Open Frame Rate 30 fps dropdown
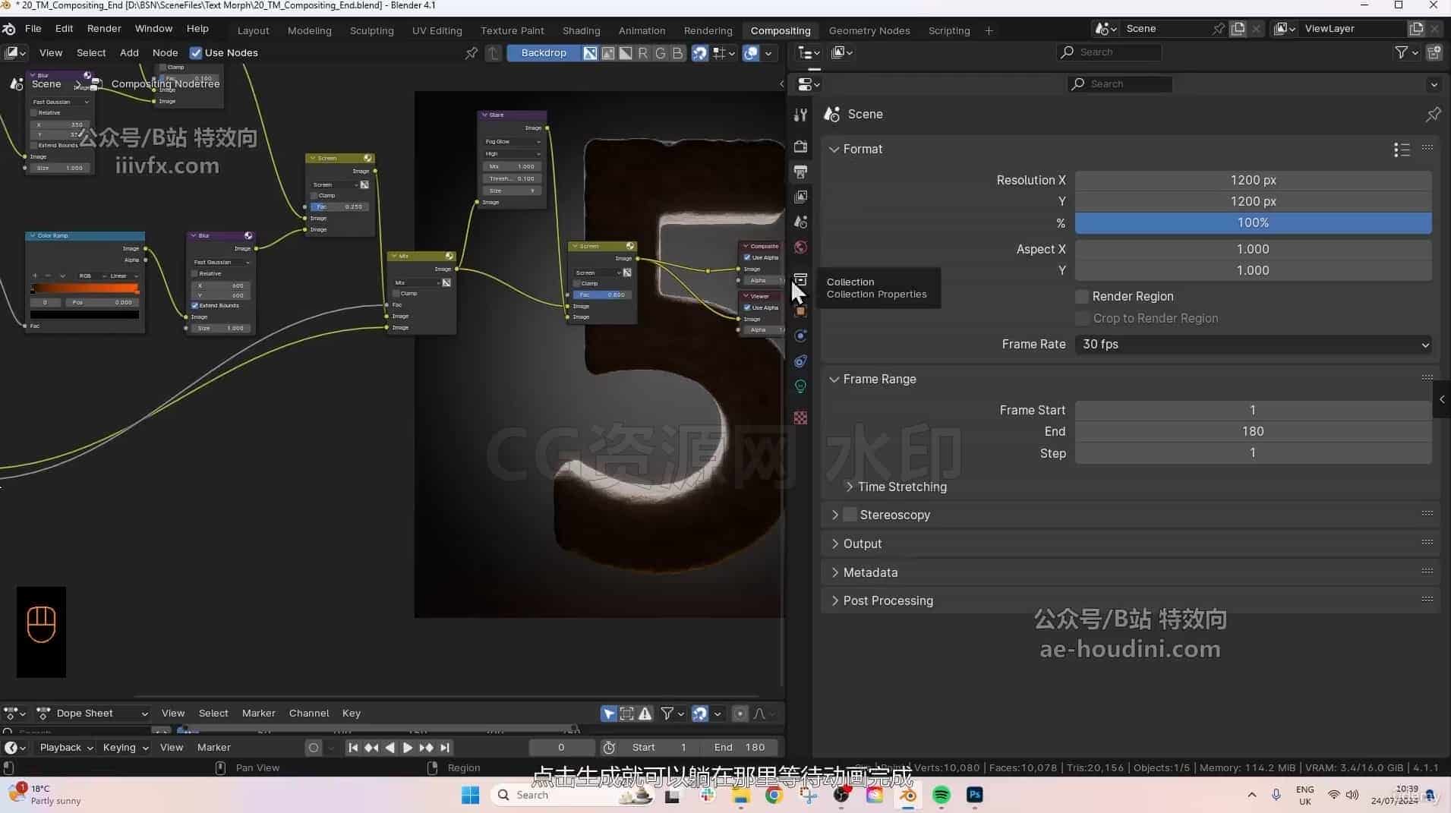The width and height of the screenshot is (1451, 813). coord(1253,345)
